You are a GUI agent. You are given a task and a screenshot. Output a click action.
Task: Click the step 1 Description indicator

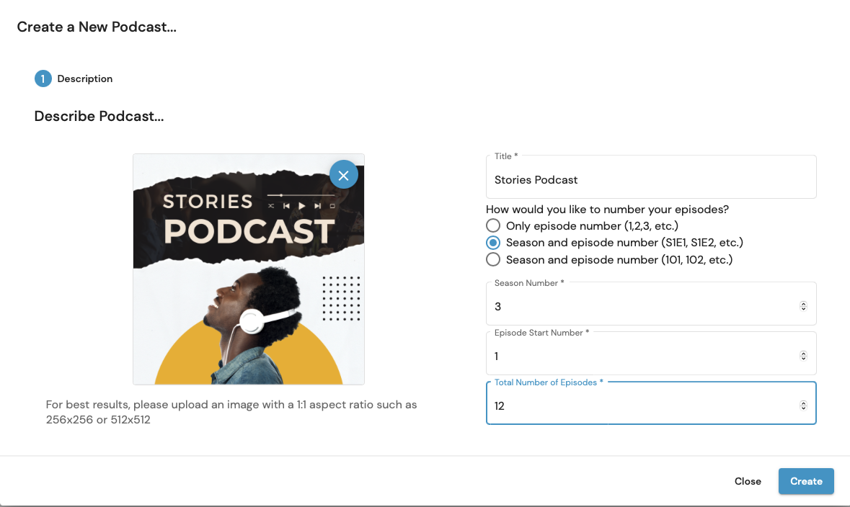(43, 78)
